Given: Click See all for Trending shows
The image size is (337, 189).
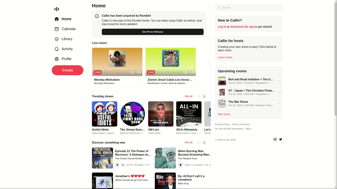Looking at the screenshot, I should 189,96.
